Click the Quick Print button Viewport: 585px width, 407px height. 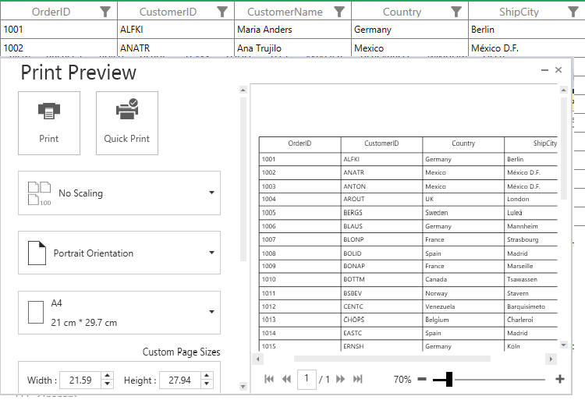tap(127, 123)
